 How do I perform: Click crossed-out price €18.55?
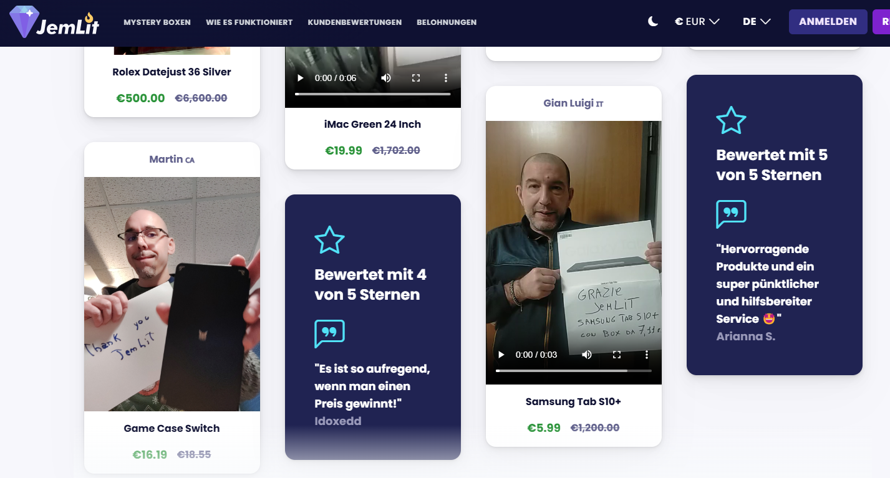[194, 454]
